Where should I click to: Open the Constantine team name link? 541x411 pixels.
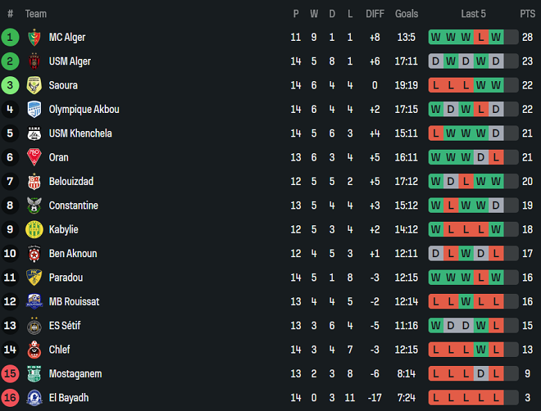click(73, 206)
